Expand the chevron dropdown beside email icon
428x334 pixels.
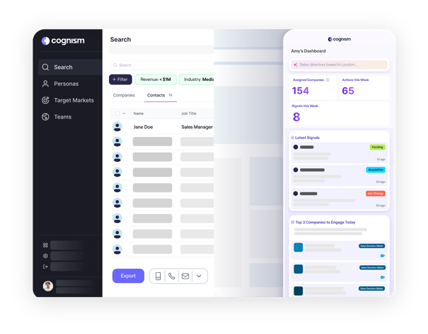click(x=199, y=276)
